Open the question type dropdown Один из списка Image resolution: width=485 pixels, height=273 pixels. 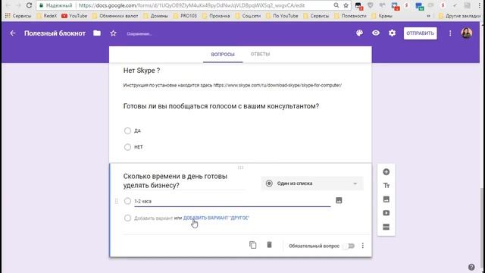click(311, 184)
